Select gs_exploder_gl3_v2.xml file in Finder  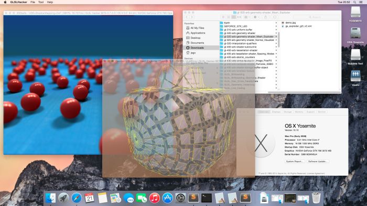tap(297, 26)
